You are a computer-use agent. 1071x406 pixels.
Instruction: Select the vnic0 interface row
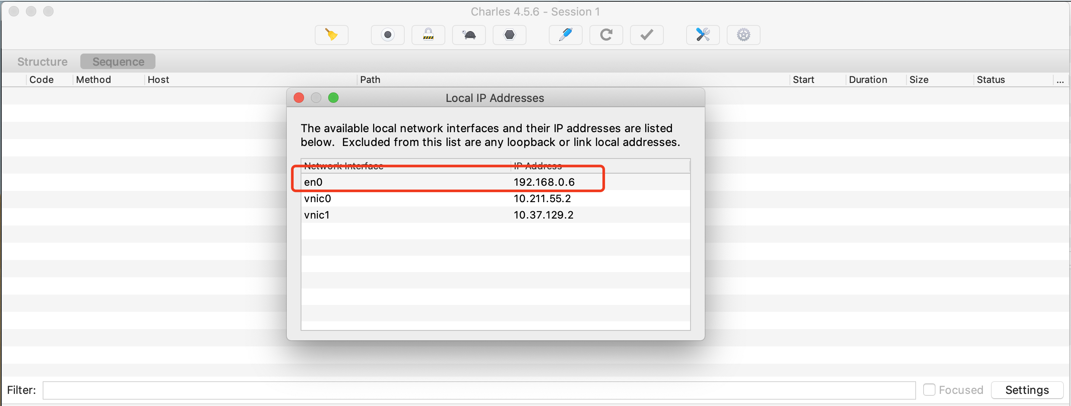click(x=495, y=198)
